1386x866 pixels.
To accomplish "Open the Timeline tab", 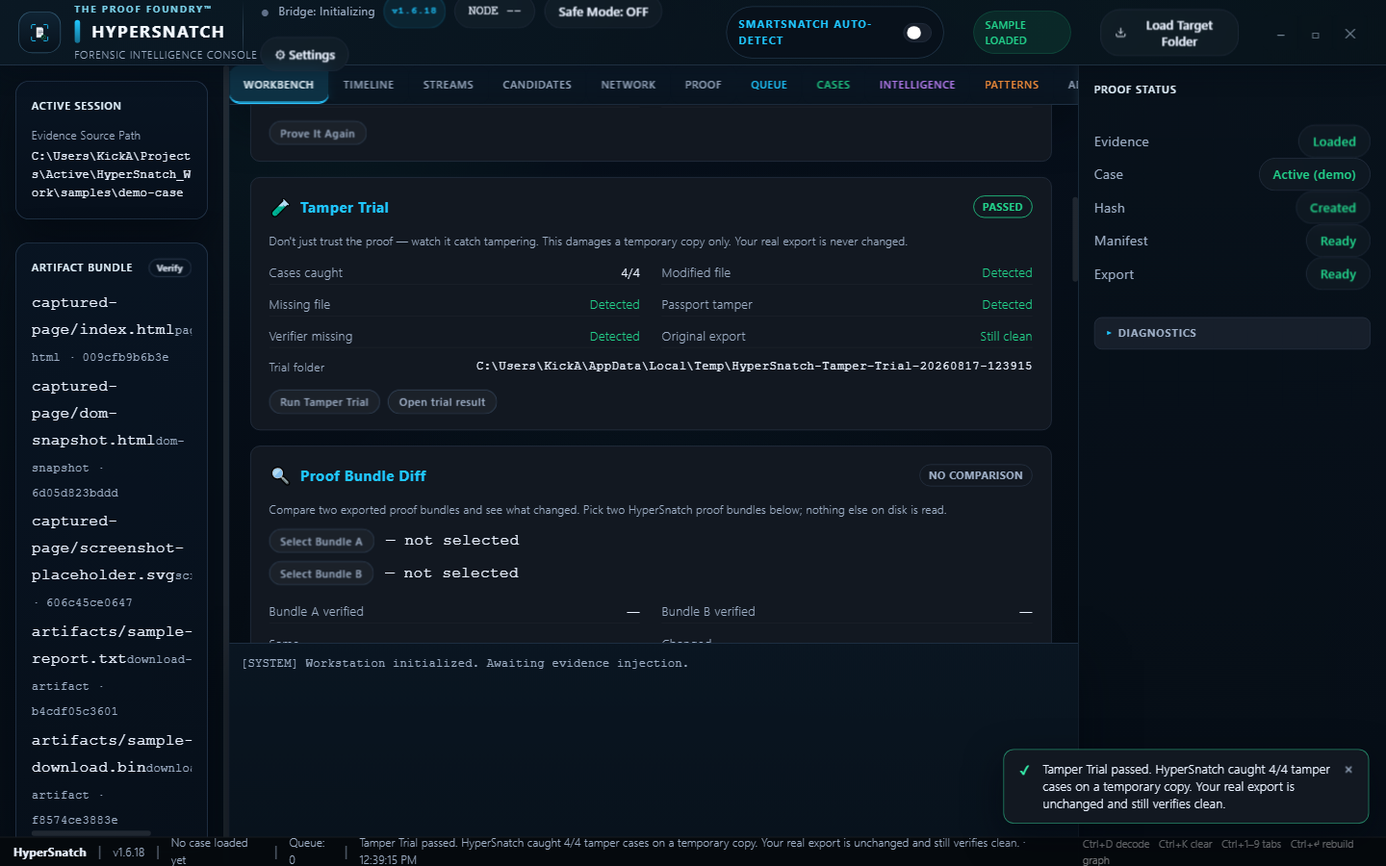I will click(x=369, y=85).
